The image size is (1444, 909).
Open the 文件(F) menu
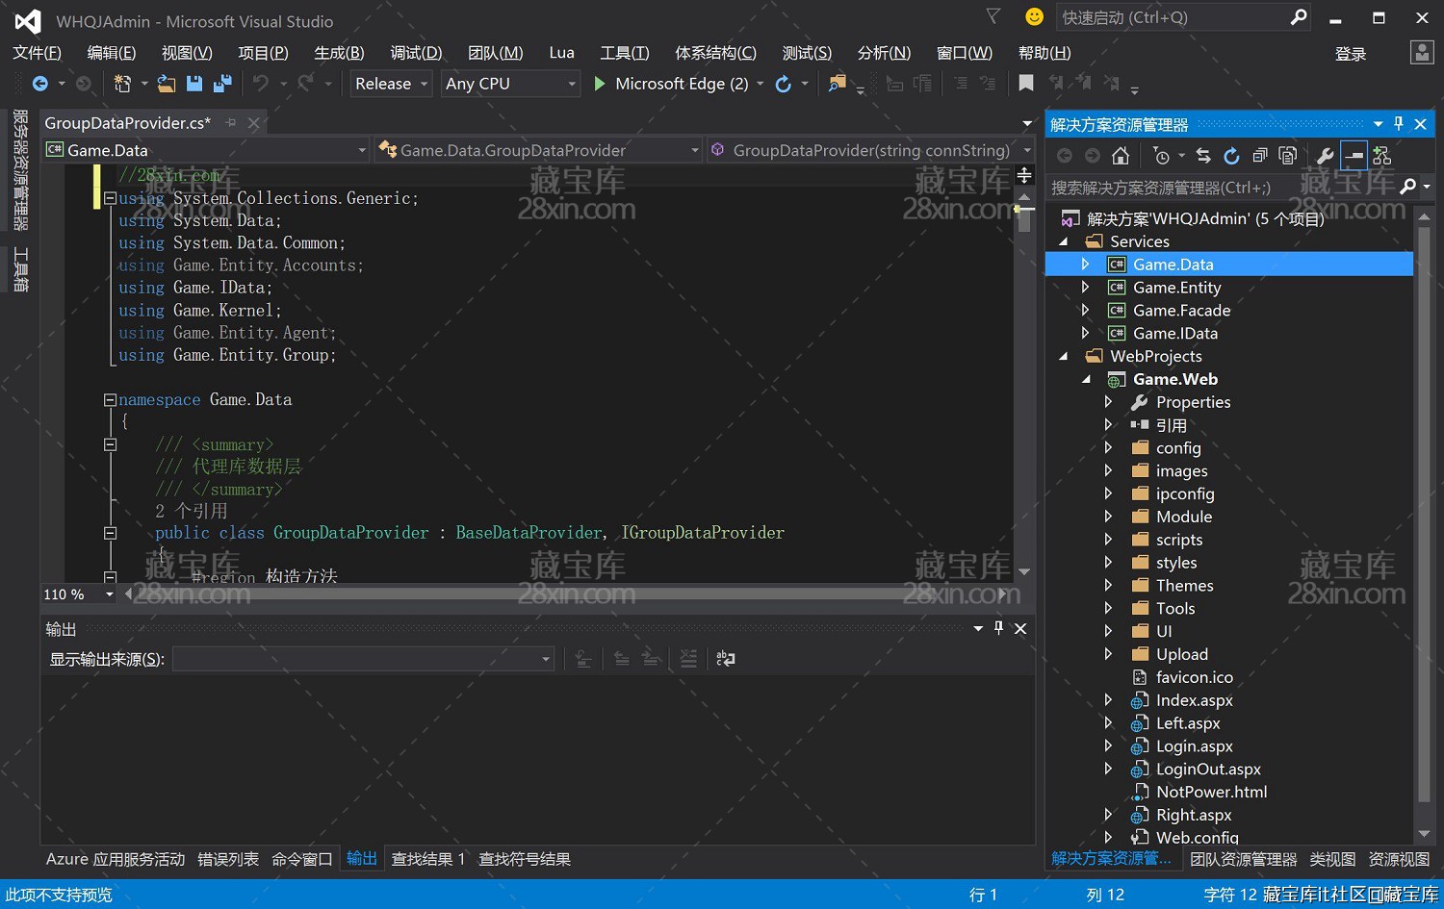tap(37, 53)
